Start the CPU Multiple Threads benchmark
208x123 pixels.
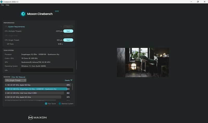68,31
